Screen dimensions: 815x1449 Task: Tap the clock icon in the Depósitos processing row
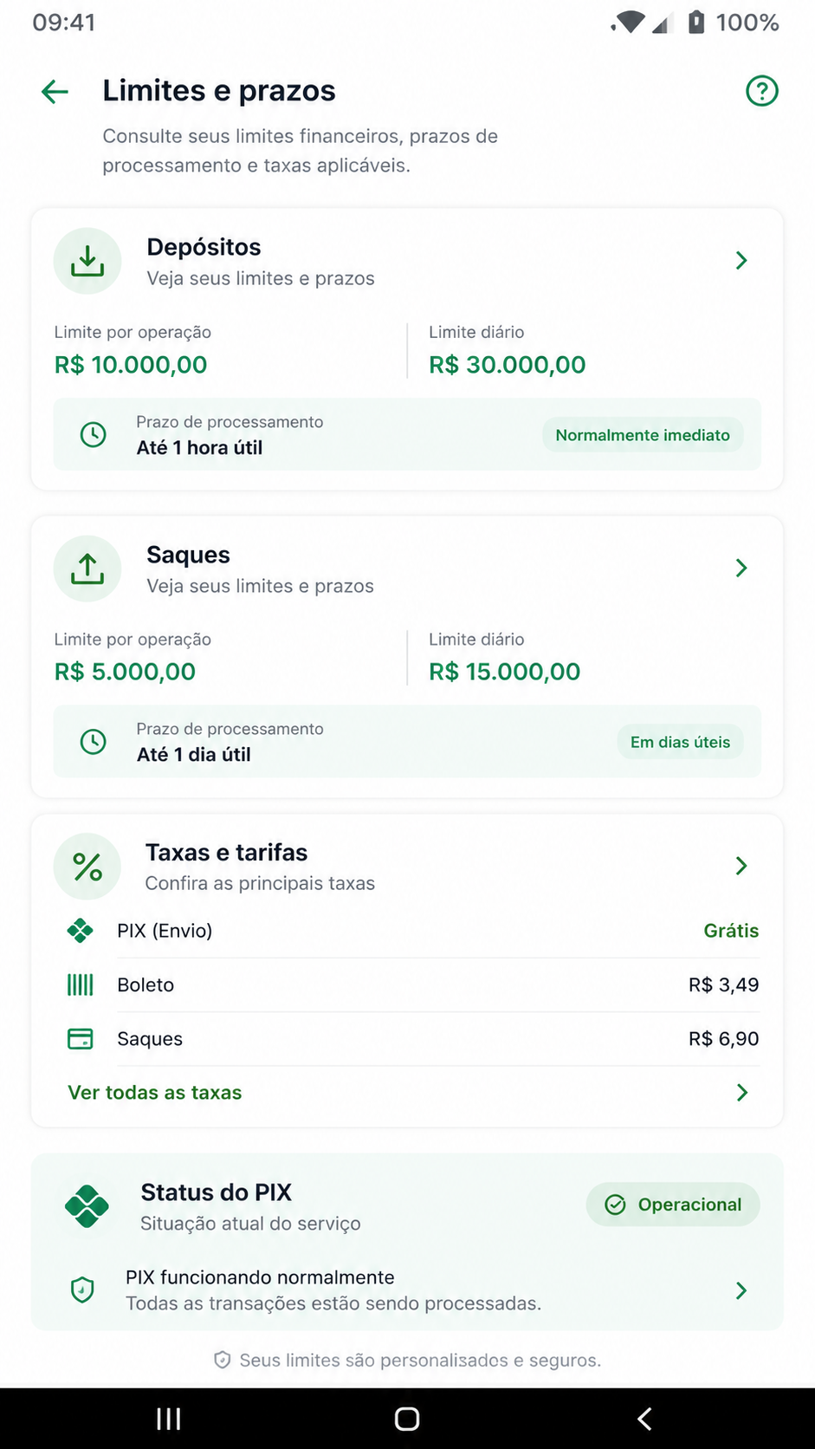[x=94, y=434]
